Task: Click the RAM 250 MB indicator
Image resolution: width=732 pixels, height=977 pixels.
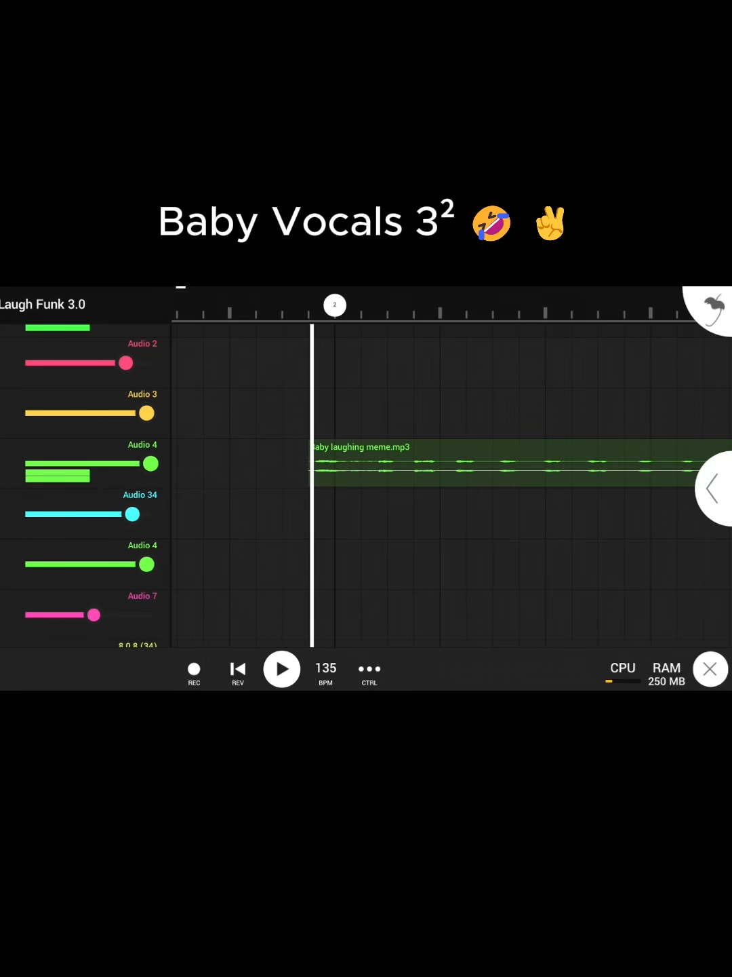Action: pyautogui.click(x=667, y=674)
